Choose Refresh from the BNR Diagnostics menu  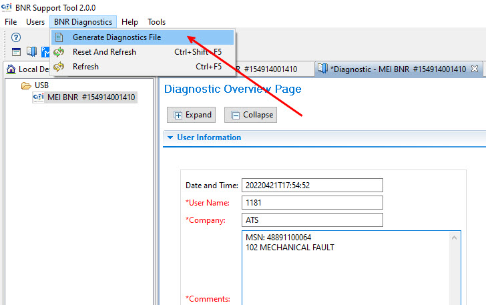[x=85, y=67]
